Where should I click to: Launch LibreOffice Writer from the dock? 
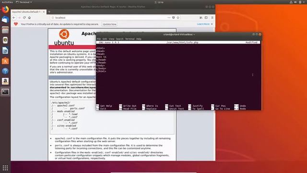(5, 50)
